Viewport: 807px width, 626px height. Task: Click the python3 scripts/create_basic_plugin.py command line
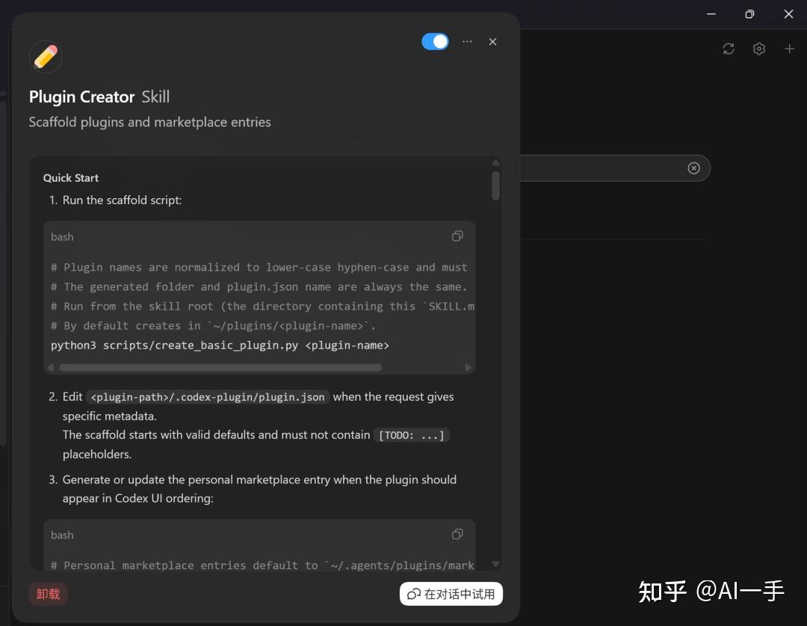click(x=220, y=346)
